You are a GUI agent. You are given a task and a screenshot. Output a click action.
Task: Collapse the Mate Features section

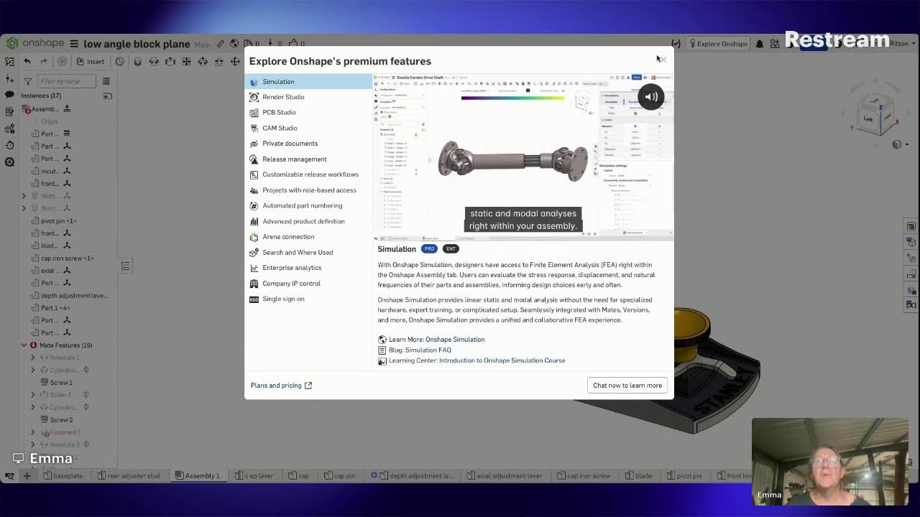click(24, 345)
